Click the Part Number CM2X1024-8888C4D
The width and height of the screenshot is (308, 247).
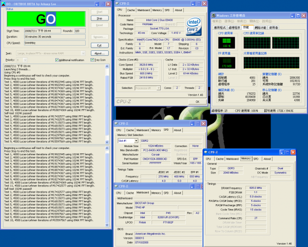coord(155,159)
